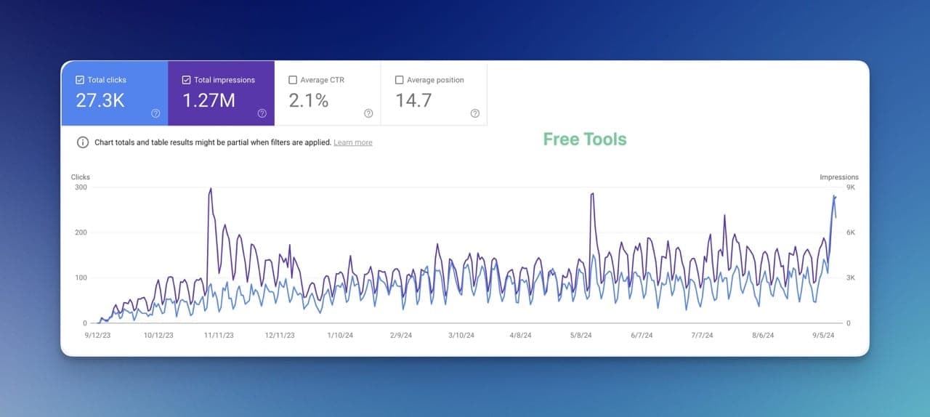The image size is (930, 417).
Task: Click the Average position card label
Action: click(x=435, y=80)
